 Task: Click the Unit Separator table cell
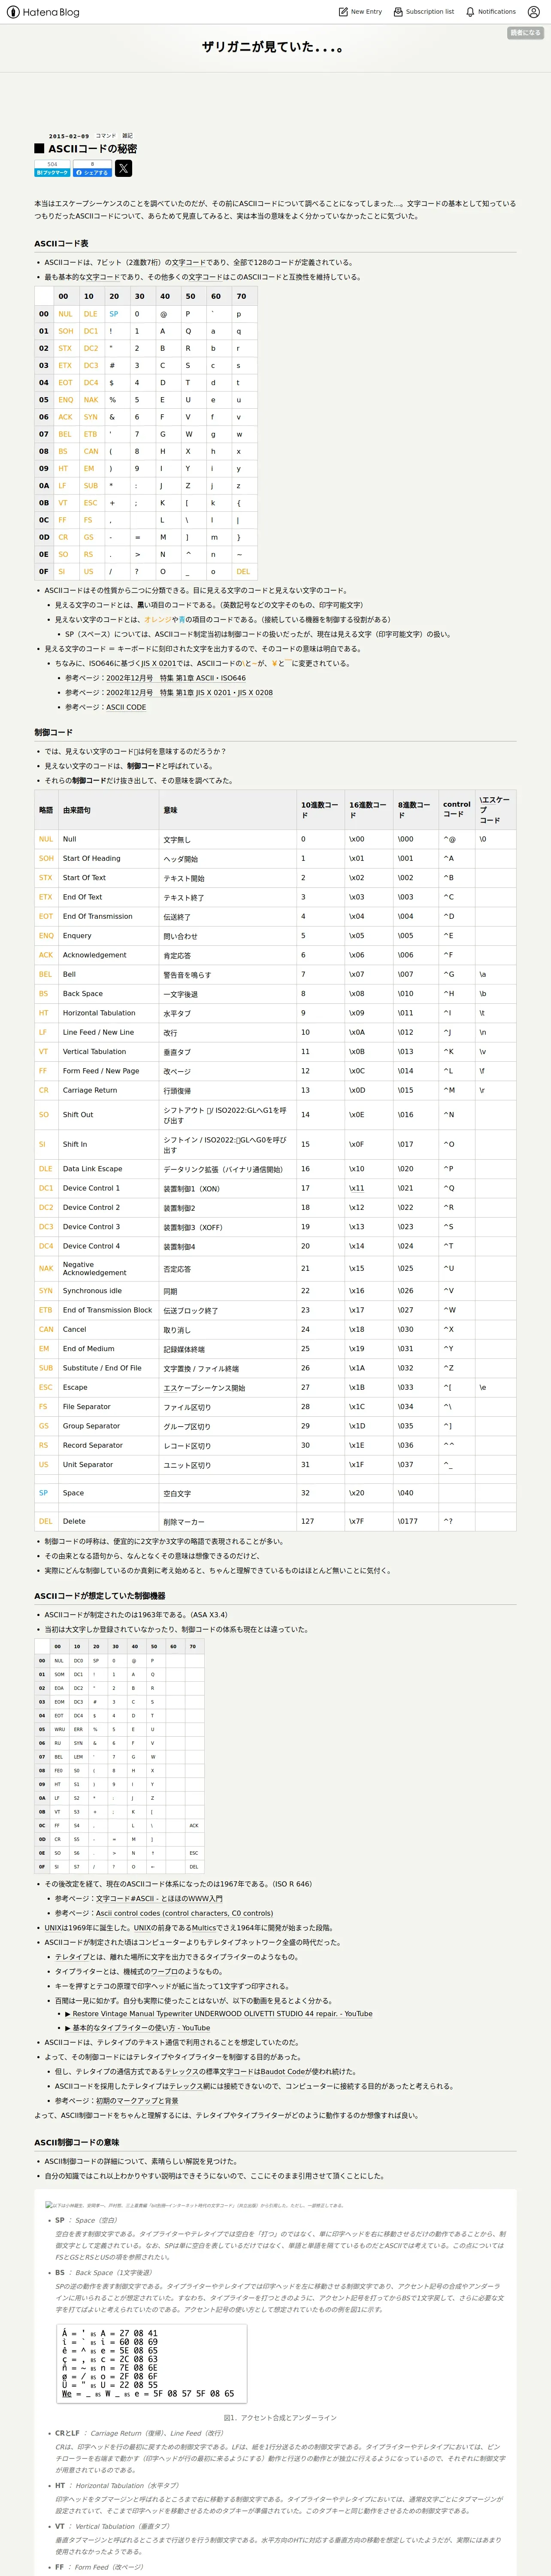[x=109, y=1464]
